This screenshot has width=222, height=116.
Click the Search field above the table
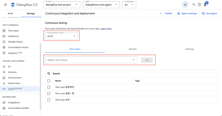pyautogui.click(x=131, y=73)
